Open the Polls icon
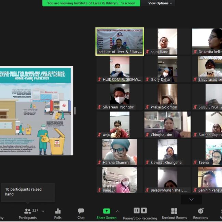Screen dimensions: 222x222 [58, 213]
